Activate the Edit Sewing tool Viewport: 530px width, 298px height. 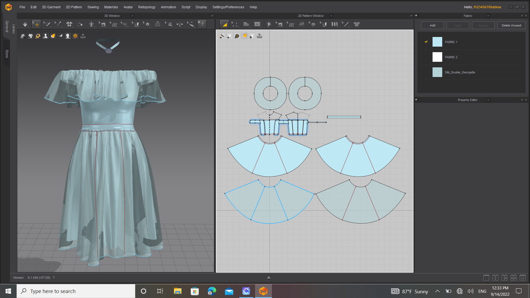point(279,24)
